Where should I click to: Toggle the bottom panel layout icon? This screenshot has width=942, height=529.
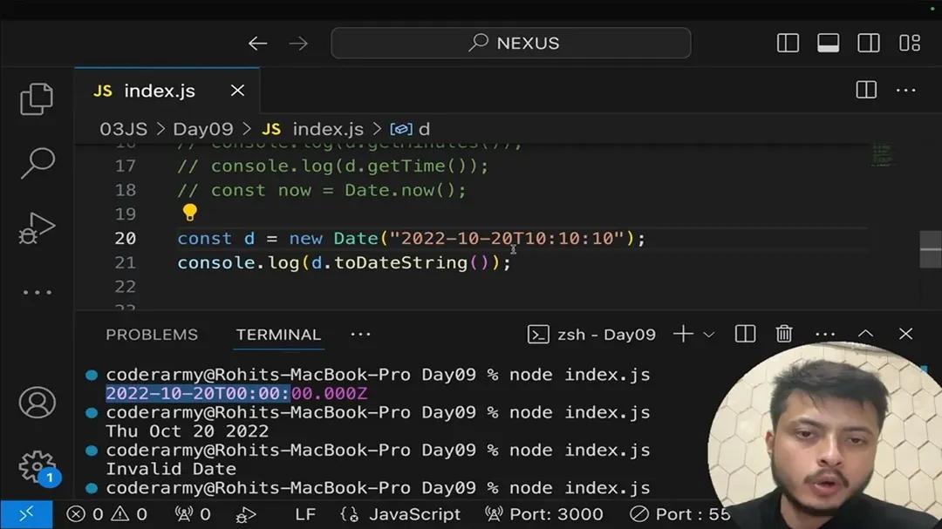[829, 44]
